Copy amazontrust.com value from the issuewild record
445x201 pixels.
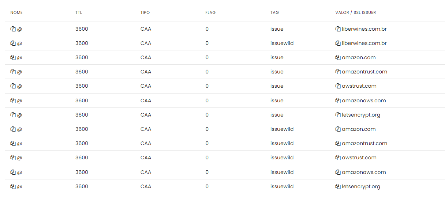(x=338, y=143)
